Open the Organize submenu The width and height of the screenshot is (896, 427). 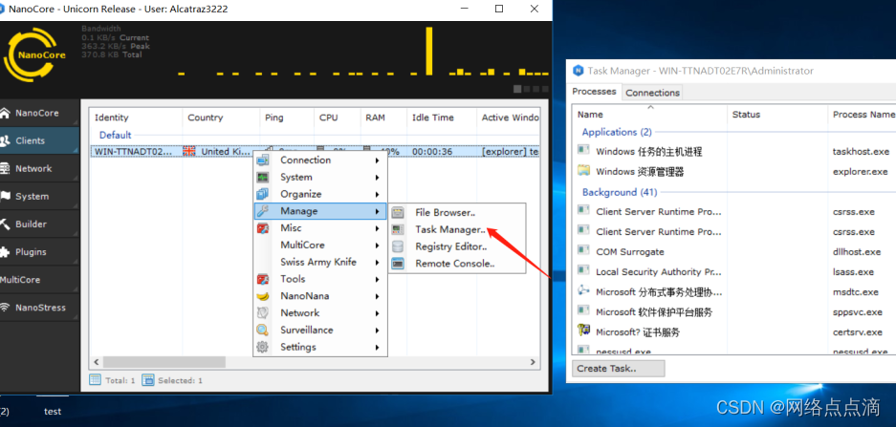(320, 194)
